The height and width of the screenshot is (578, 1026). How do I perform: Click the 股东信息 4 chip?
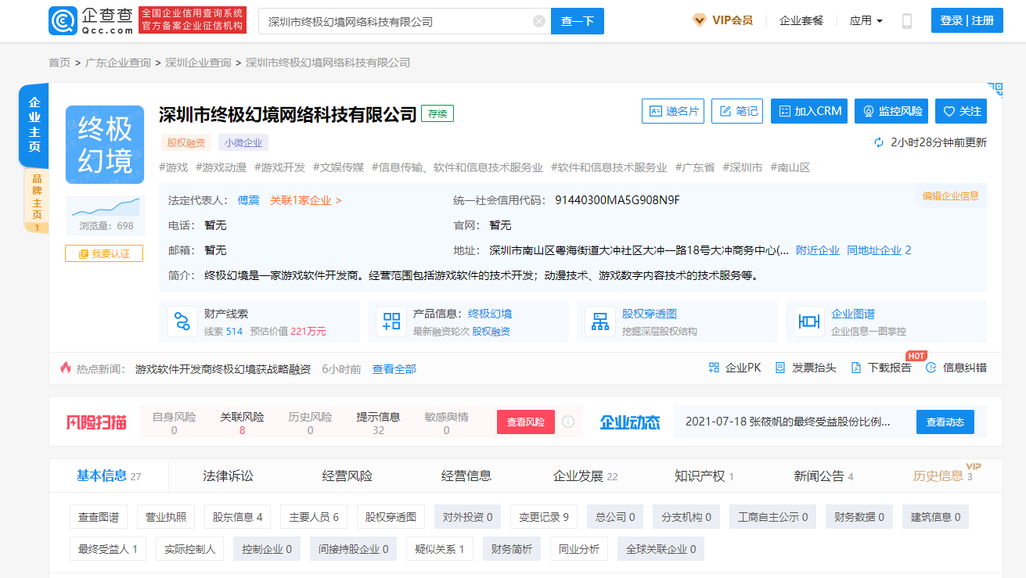click(x=238, y=517)
